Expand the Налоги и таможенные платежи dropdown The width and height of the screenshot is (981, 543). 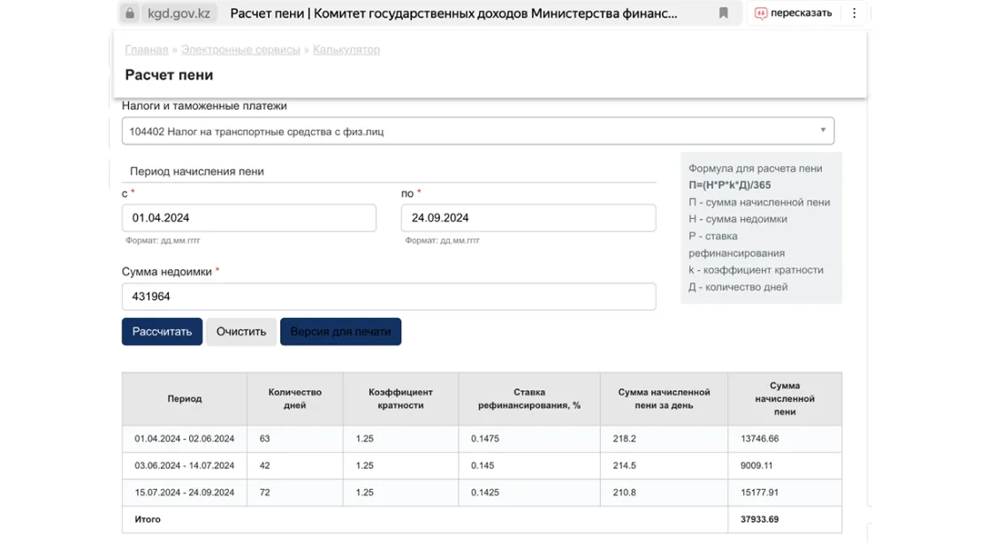click(x=478, y=132)
